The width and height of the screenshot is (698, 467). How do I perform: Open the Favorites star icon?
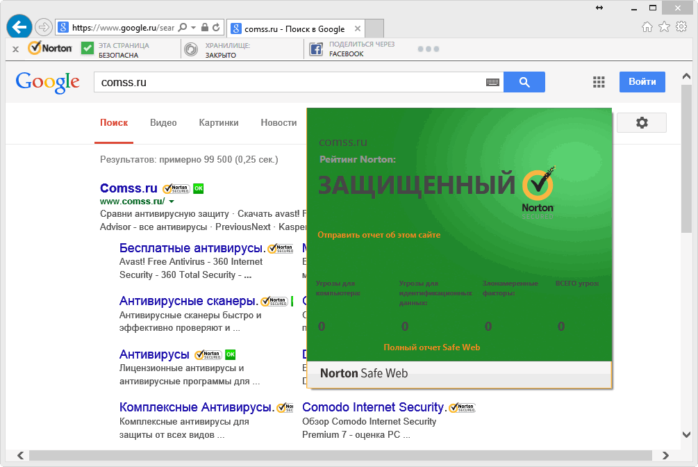click(x=664, y=26)
